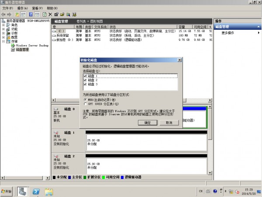Open PowerShell from the taskbar

pyautogui.click(x=37, y=191)
